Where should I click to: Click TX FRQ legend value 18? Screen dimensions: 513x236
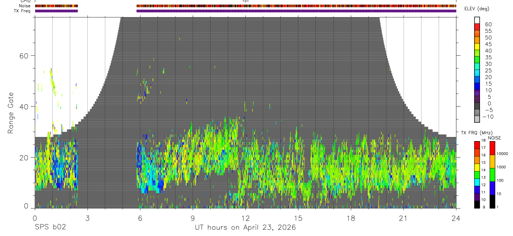tap(483, 140)
